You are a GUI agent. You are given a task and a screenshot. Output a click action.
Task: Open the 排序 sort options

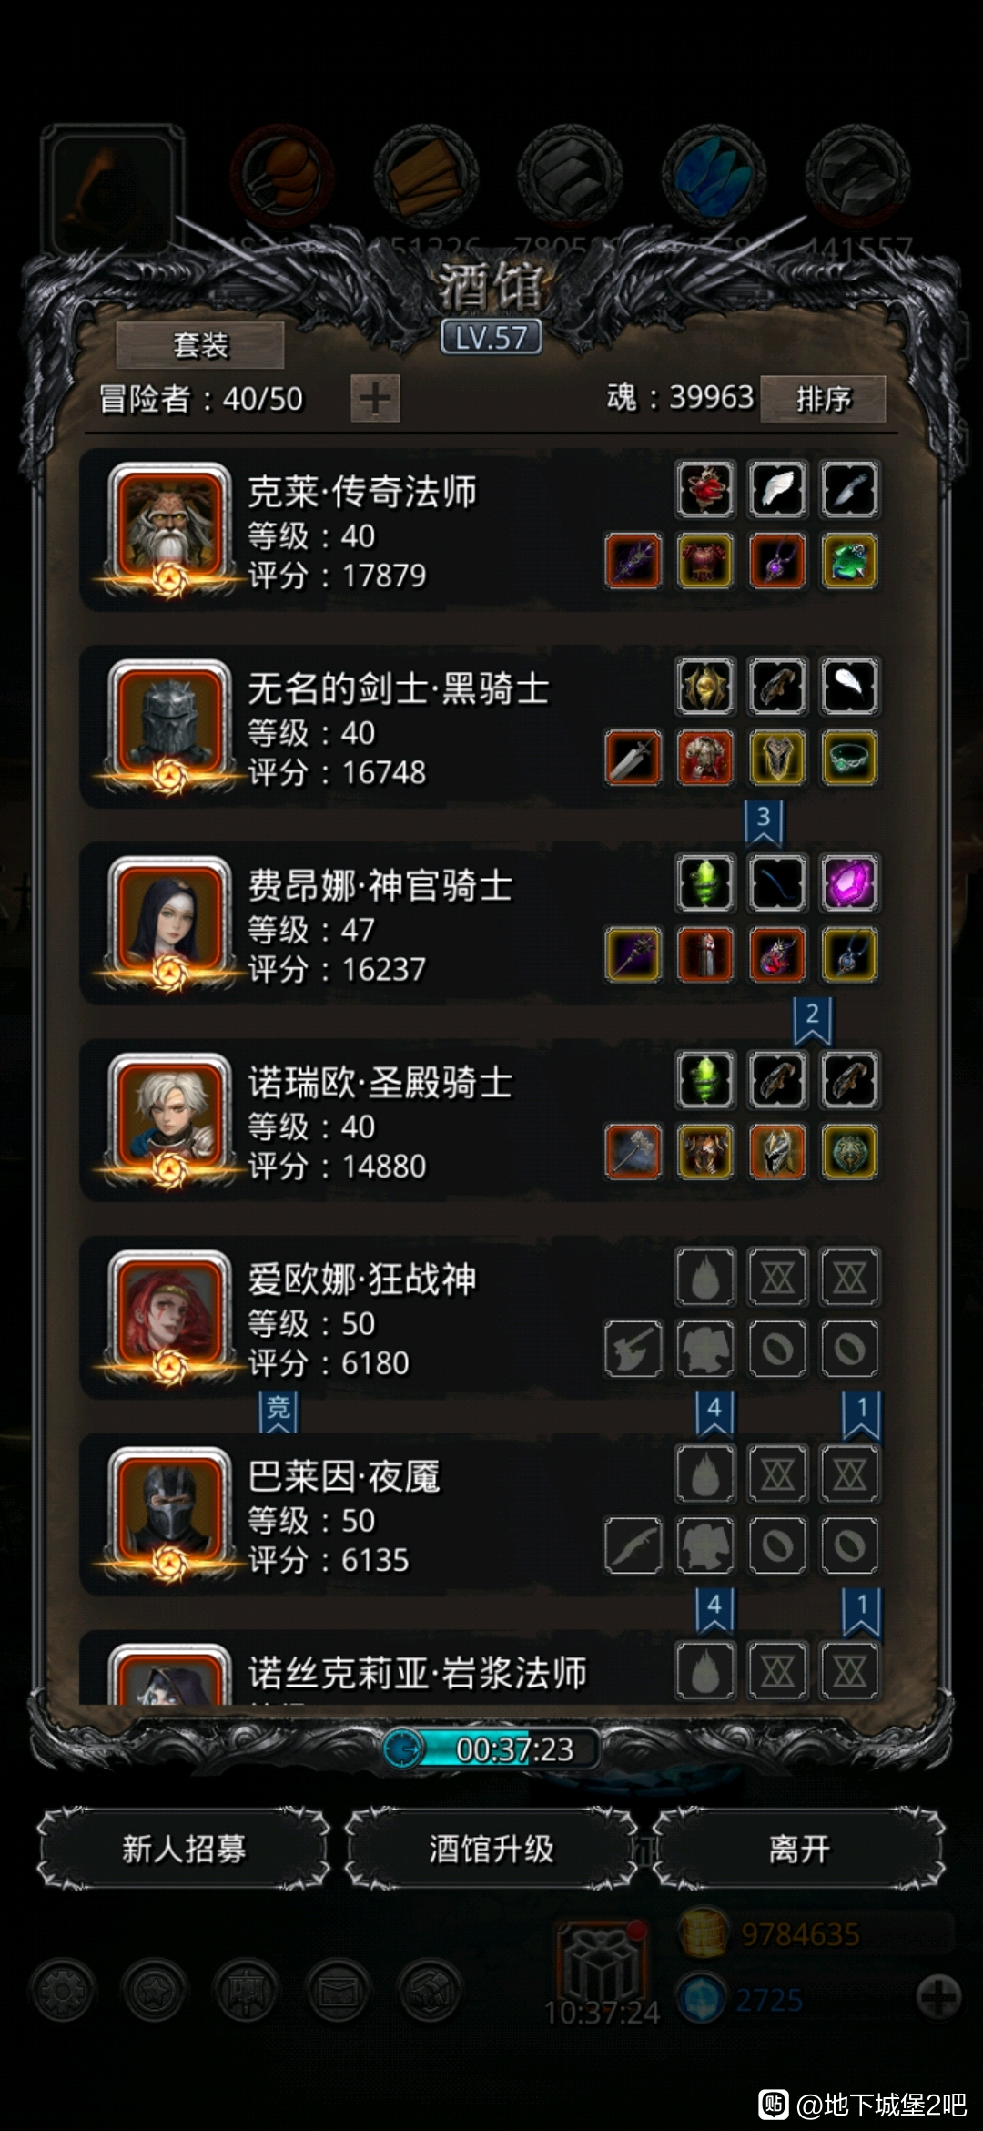coord(823,399)
